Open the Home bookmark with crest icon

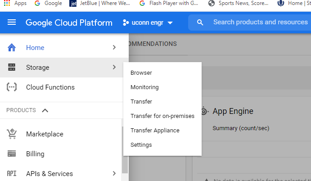point(294,3)
